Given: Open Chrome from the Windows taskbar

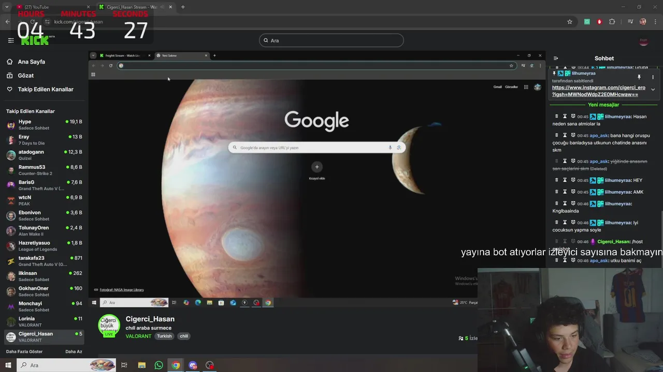Looking at the screenshot, I should coord(176,365).
